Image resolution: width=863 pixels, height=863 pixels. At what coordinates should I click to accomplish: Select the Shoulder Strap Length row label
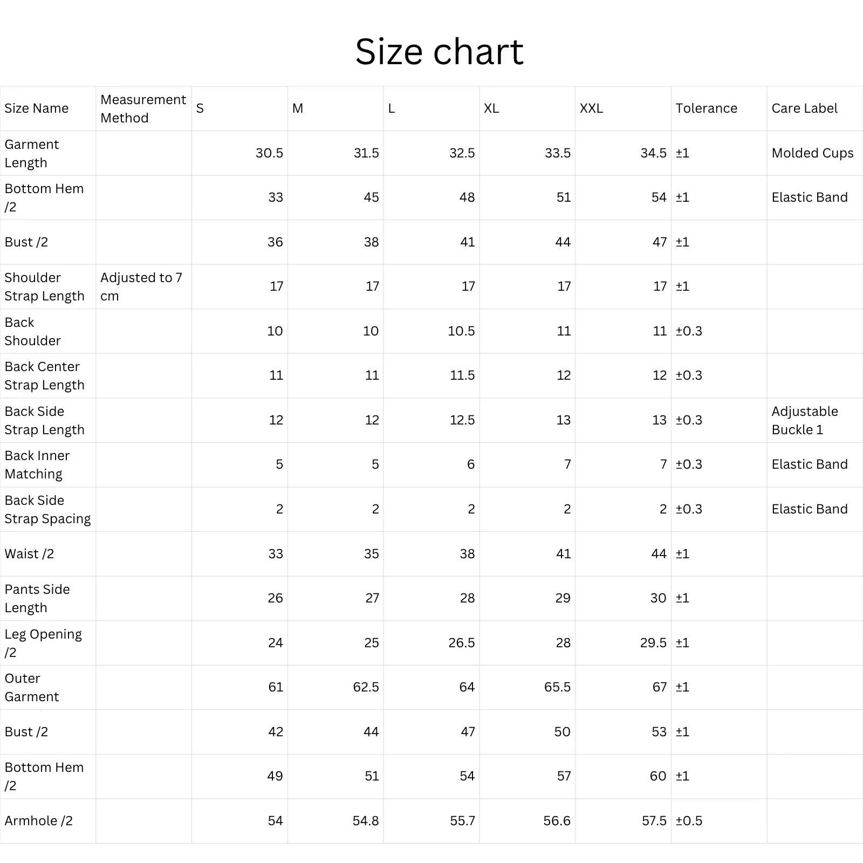click(44, 286)
